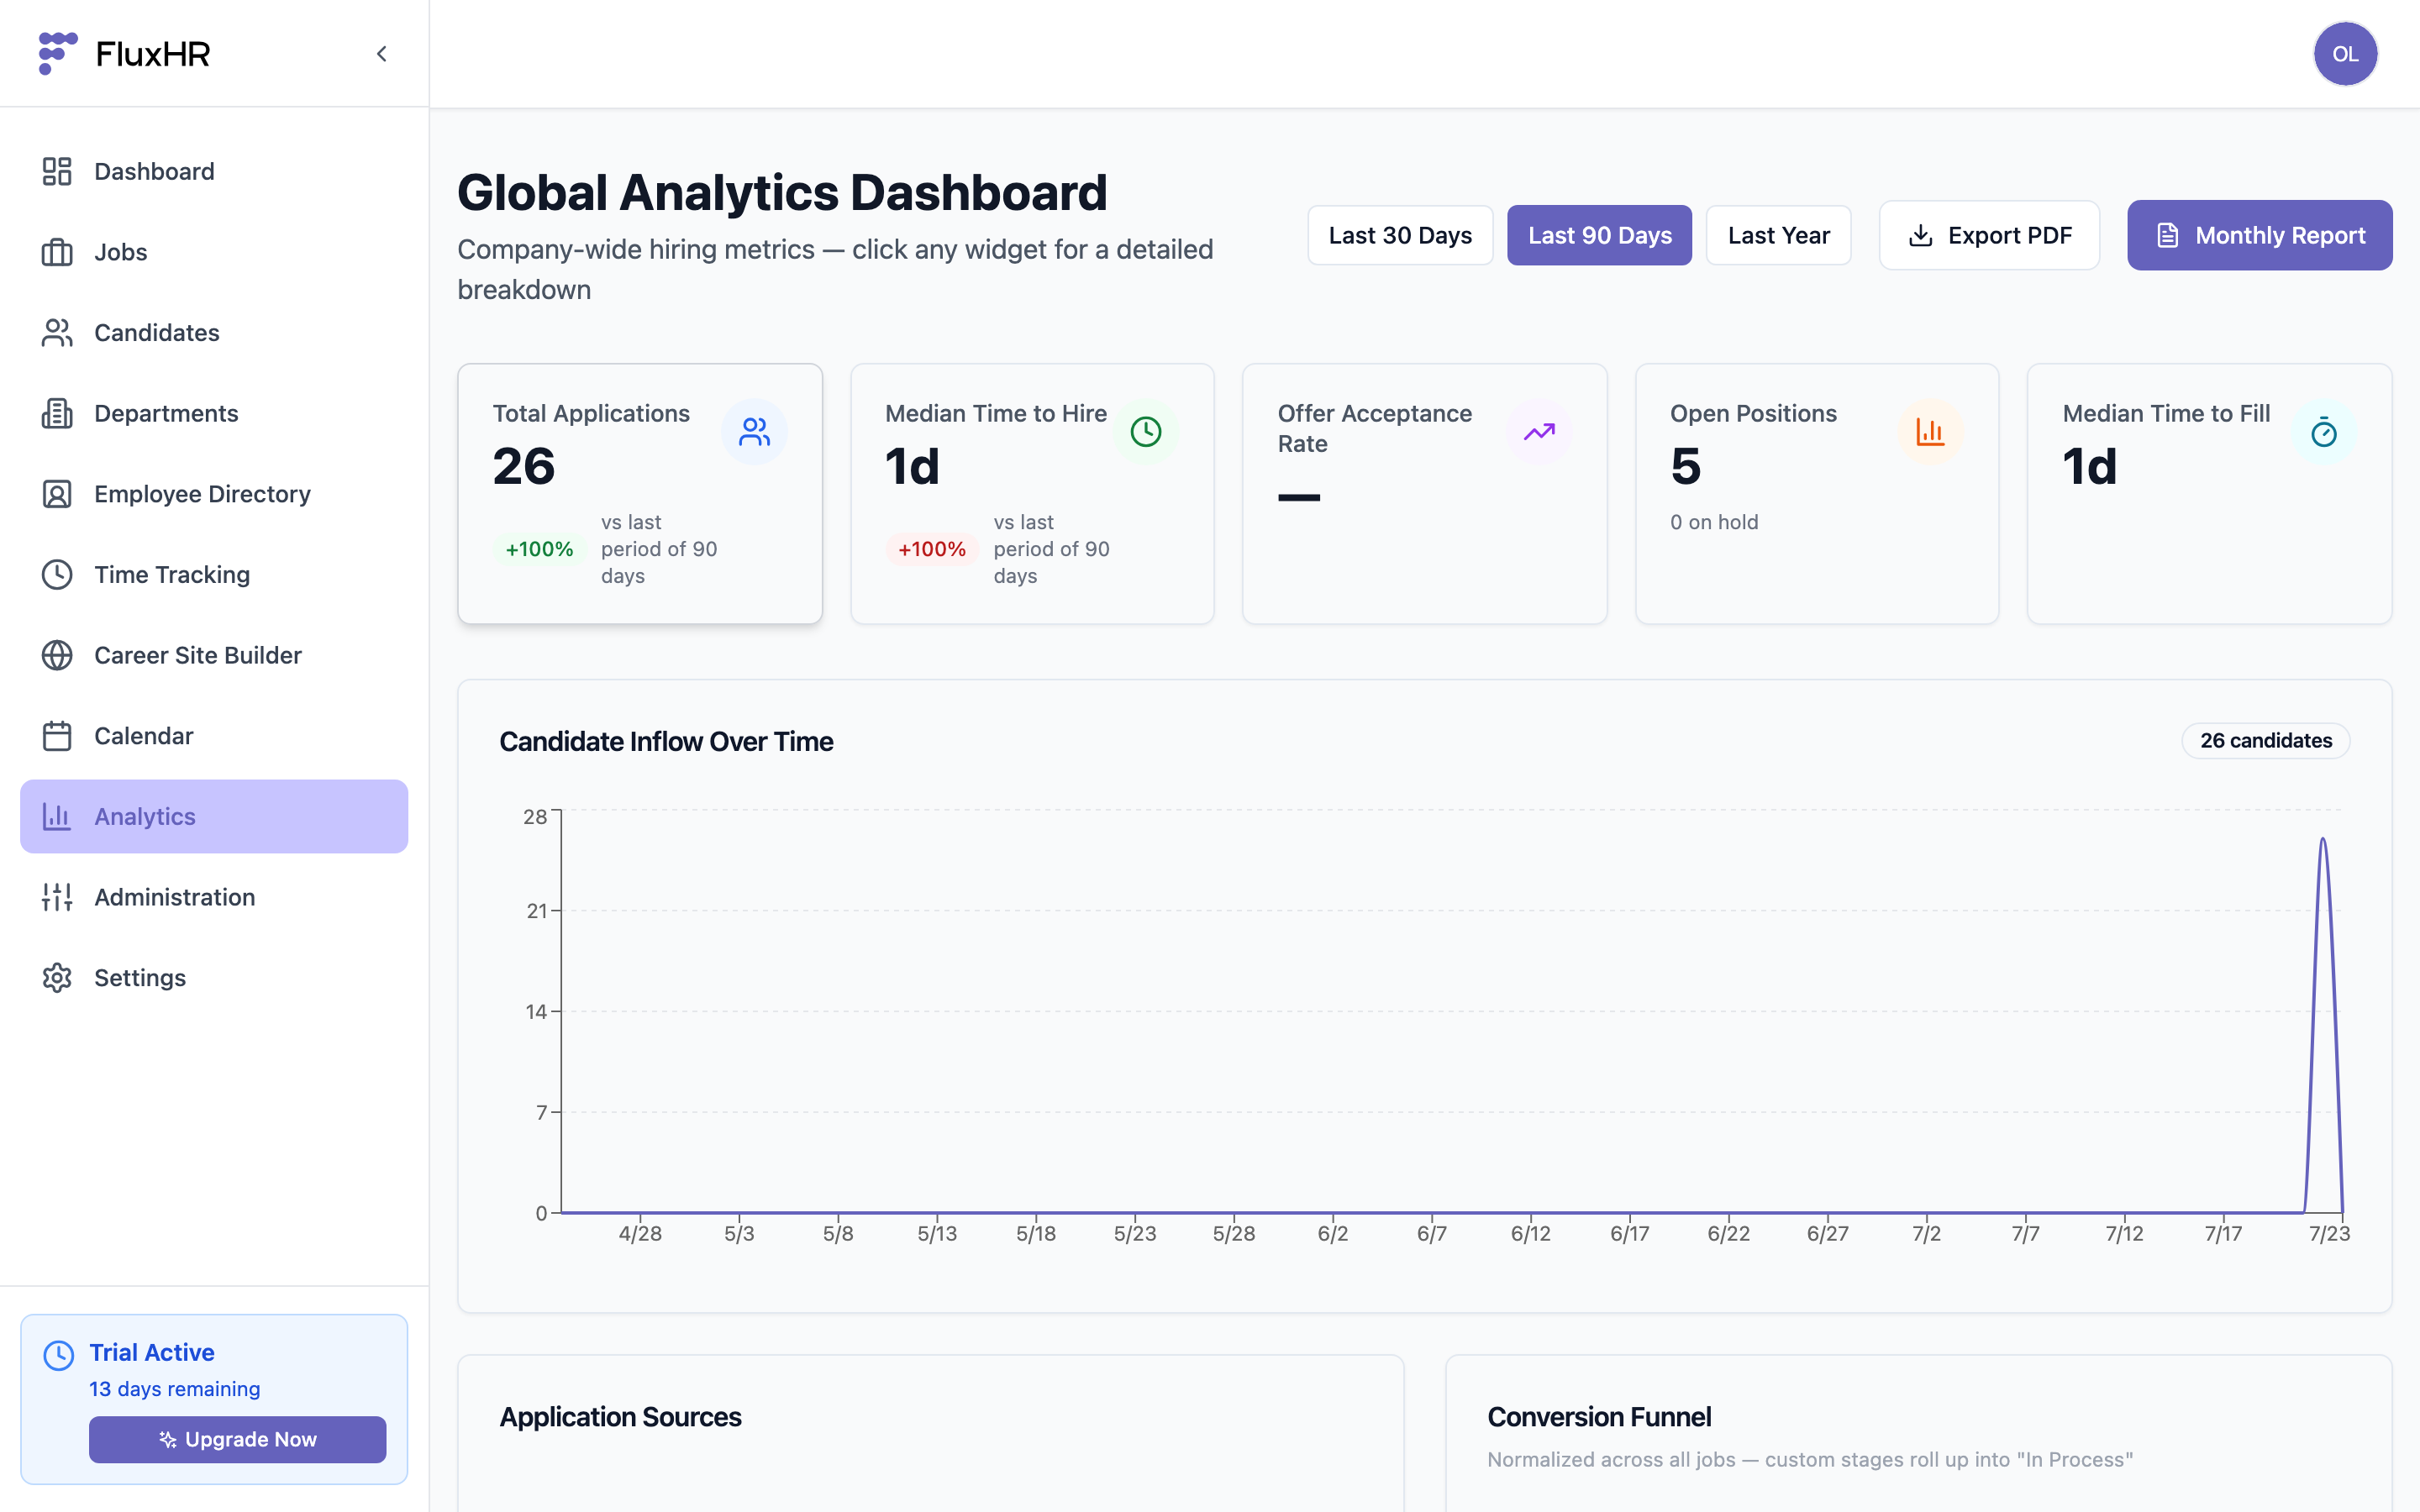Click the Conversion Funnel heading

1599,1417
